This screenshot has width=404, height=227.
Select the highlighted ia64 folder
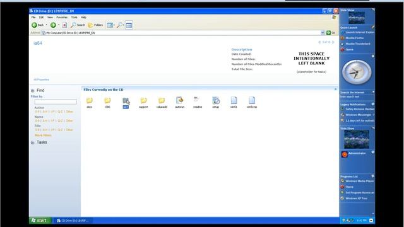pyautogui.click(x=126, y=103)
